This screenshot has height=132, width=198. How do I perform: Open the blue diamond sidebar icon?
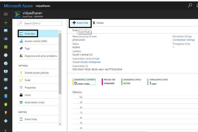coord(6,121)
